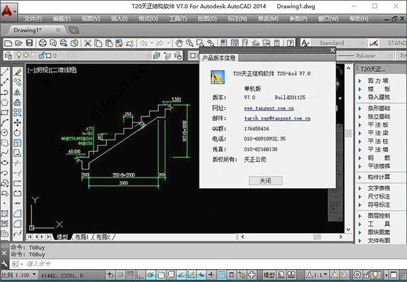407x282 pixels.
Task: Click the New drawing icon
Action: point(8,43)
